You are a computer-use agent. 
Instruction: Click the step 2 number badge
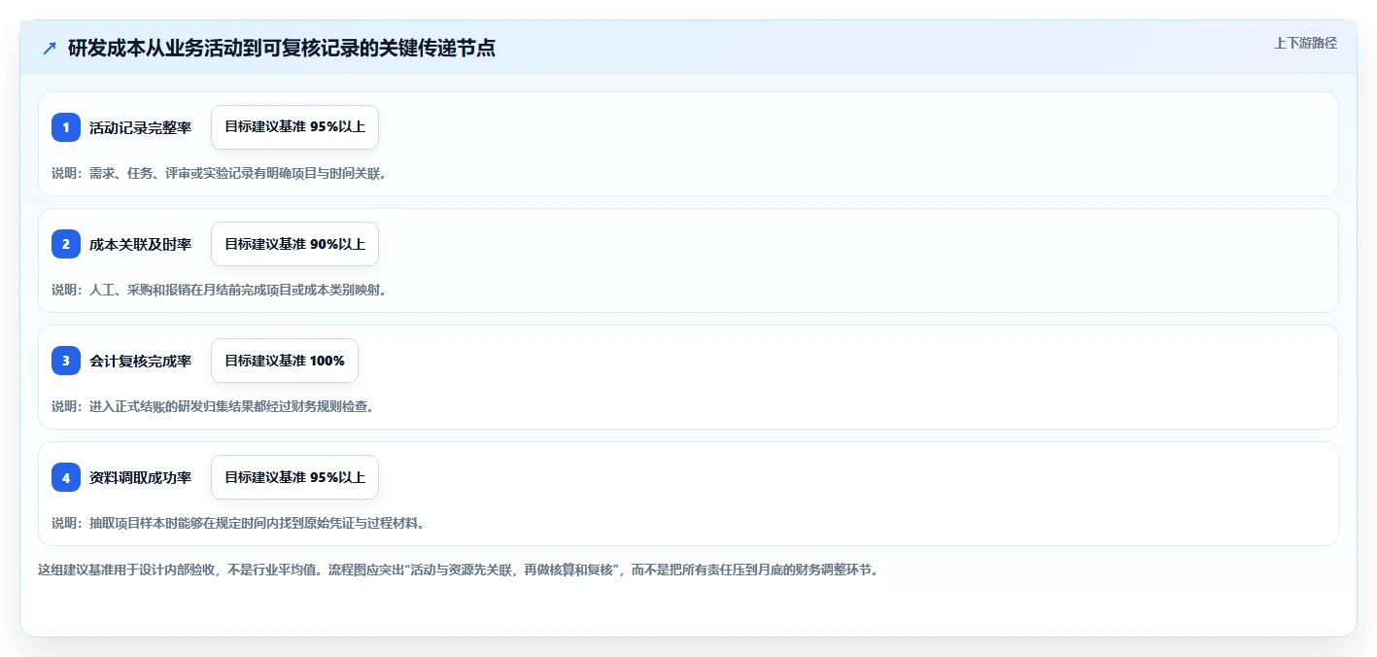66,244
